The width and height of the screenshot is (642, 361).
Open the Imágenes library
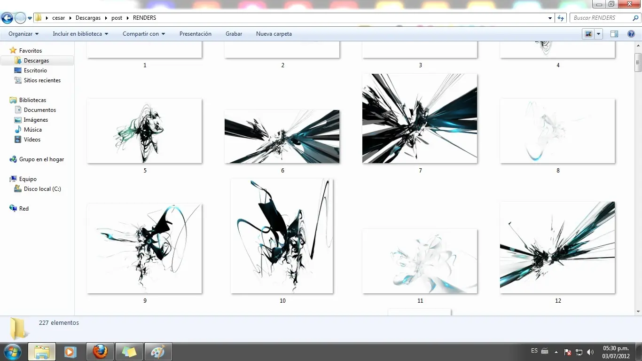36,120
